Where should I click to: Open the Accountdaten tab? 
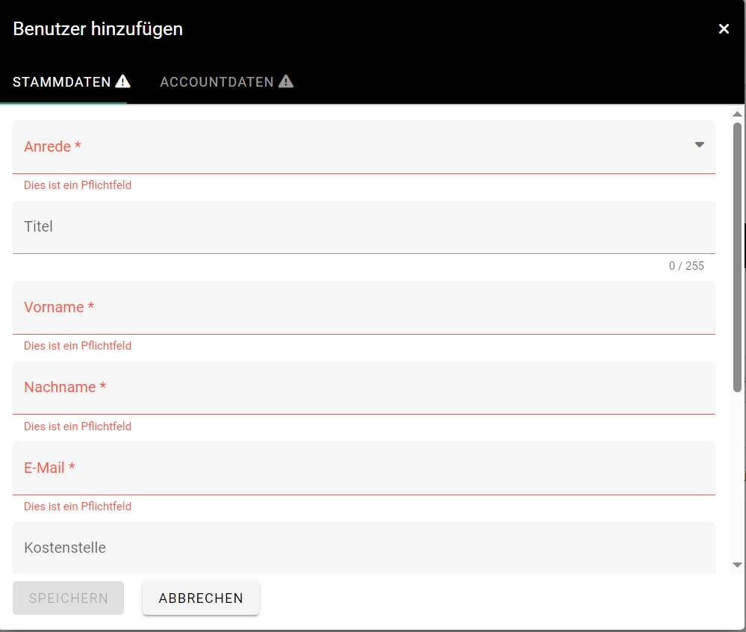[x=217, y=82]
